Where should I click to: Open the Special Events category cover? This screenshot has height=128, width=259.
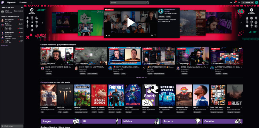(x=167, y=95)
